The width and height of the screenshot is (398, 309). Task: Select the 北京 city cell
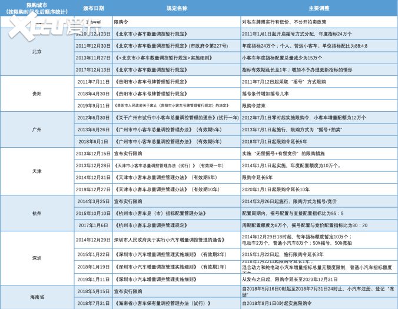pyautogui.click(x=37, y=52)
